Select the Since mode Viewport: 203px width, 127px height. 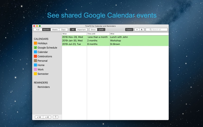[93, 29]
